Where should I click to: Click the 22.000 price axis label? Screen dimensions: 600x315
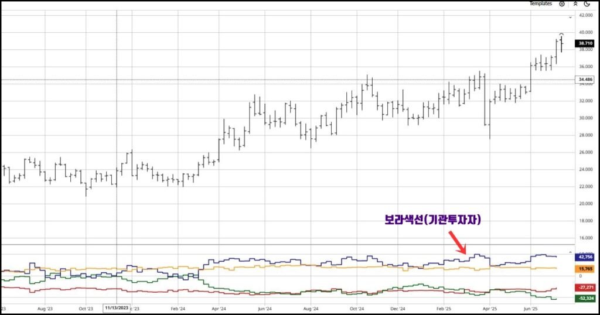click(586, 187)
